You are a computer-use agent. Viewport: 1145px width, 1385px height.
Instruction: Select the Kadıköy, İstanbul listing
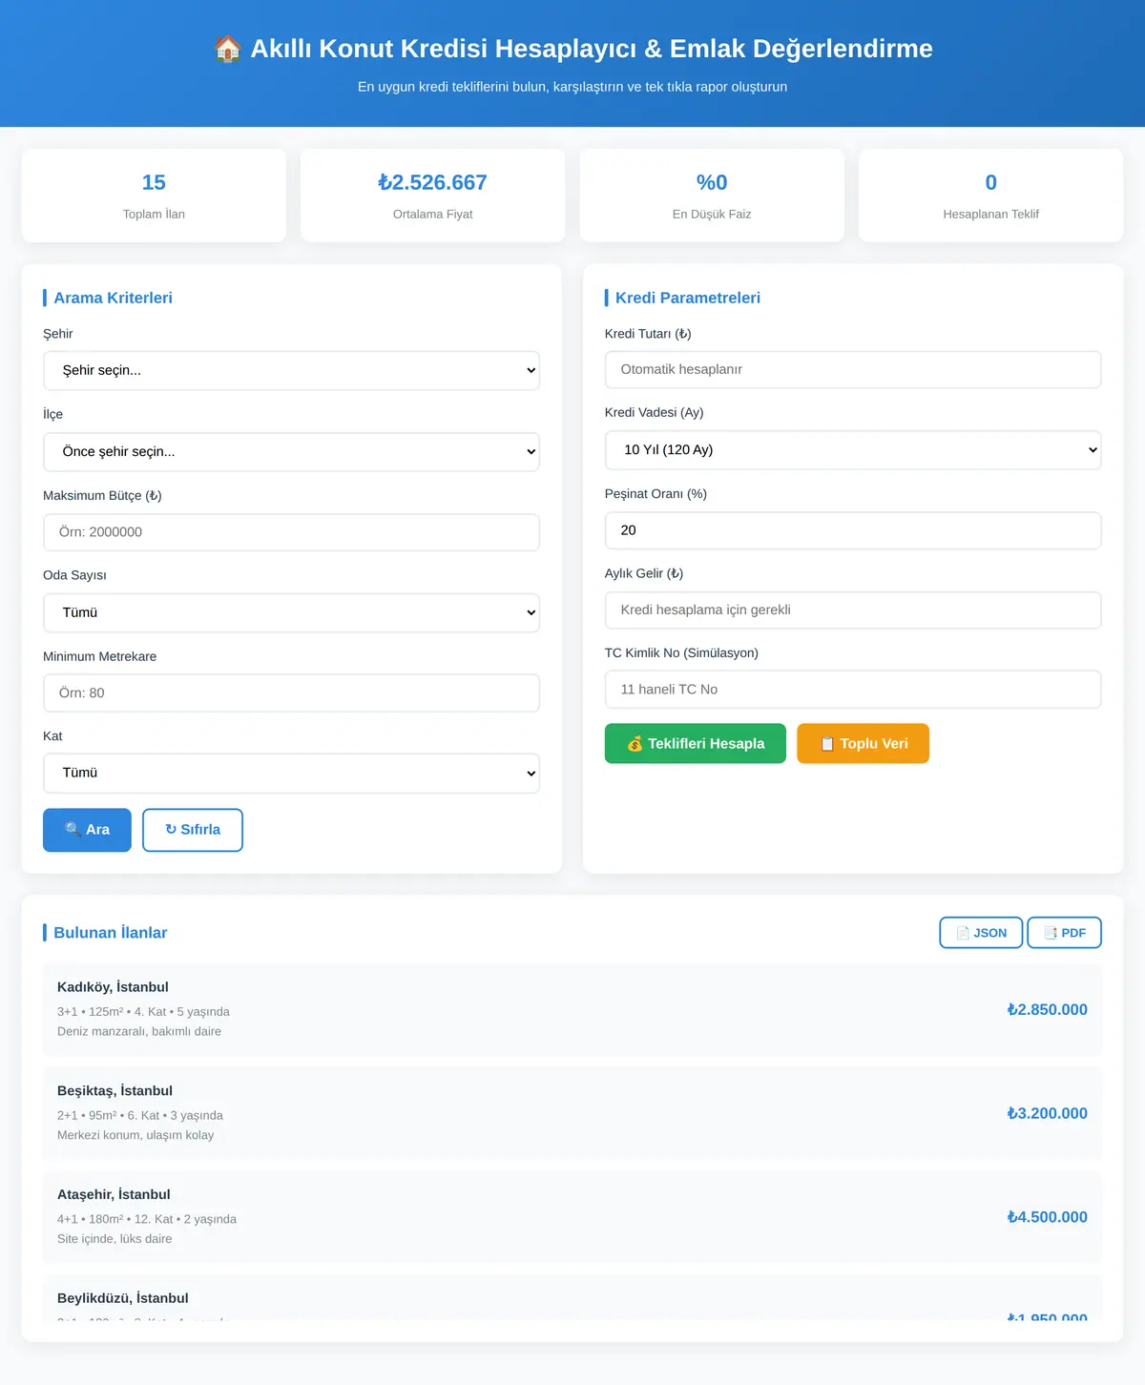point(572,1009)
